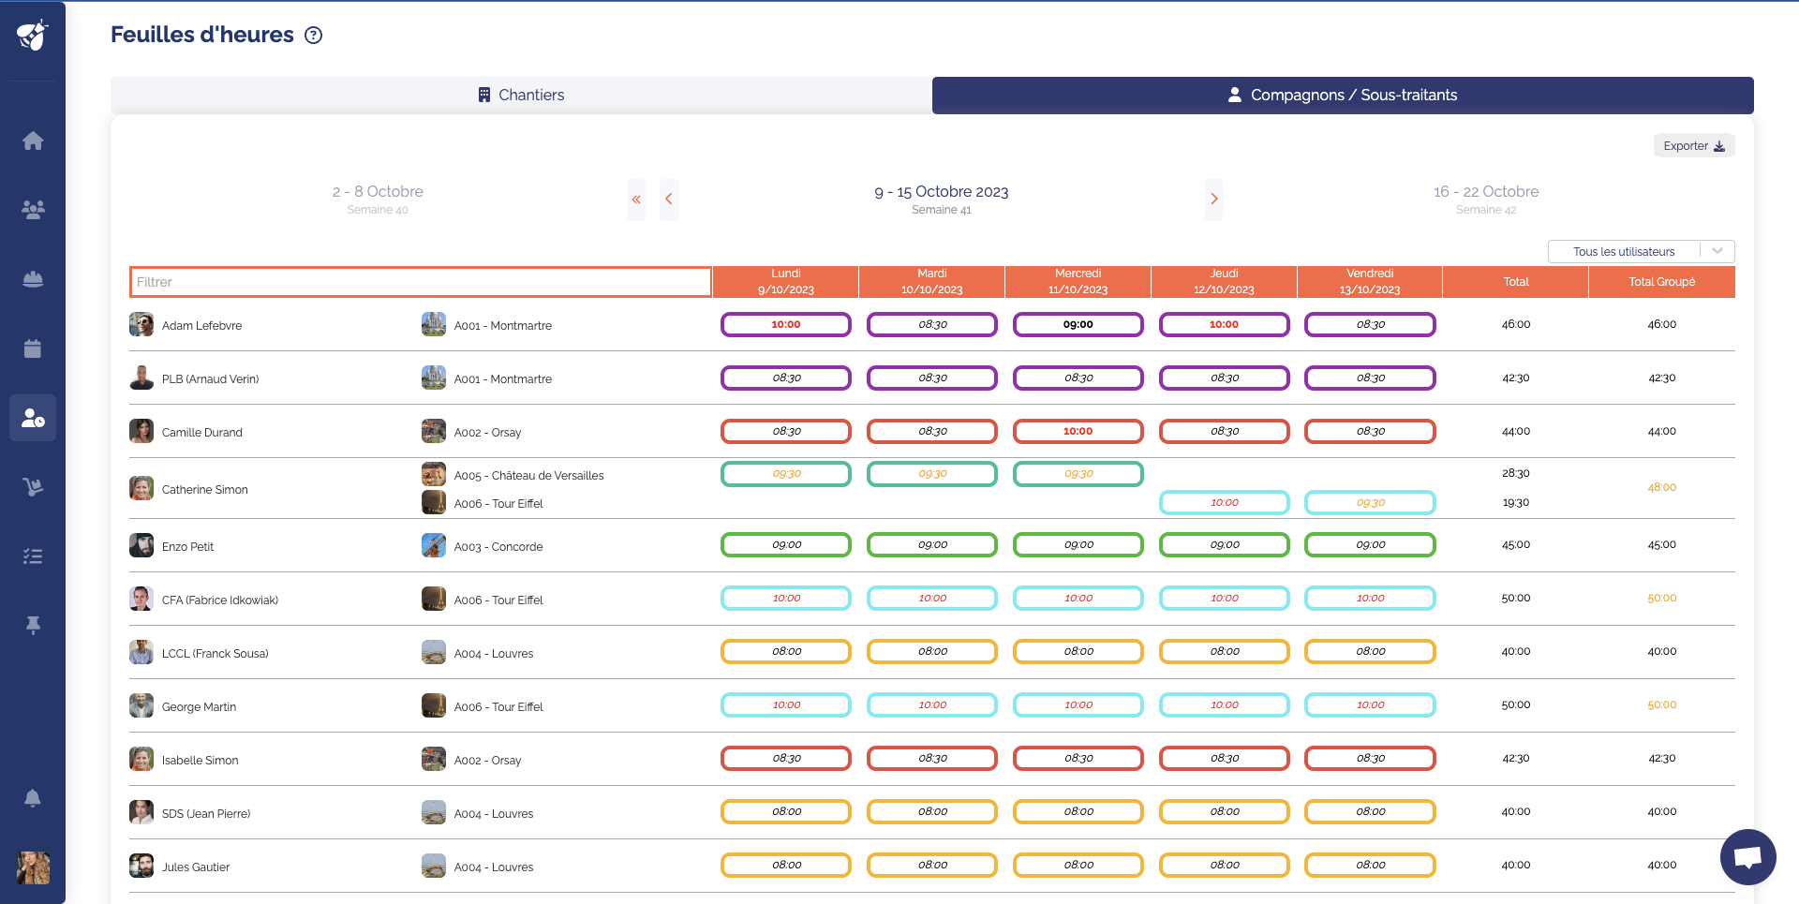Open Adam Lefebvre's Monday 10:00 entry
Image resolution: width=1799 pixels, height=904 pixels.
point(785,325)
